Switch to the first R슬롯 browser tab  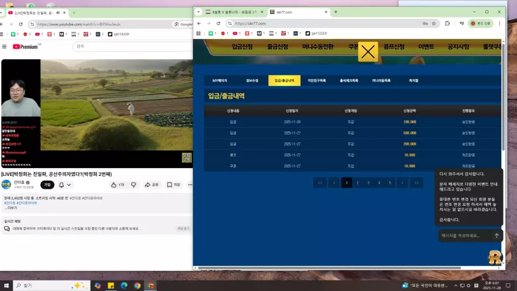click(x=234, y=12)
